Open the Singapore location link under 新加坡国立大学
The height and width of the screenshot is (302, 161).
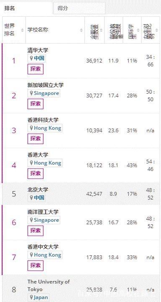[47, 93]
